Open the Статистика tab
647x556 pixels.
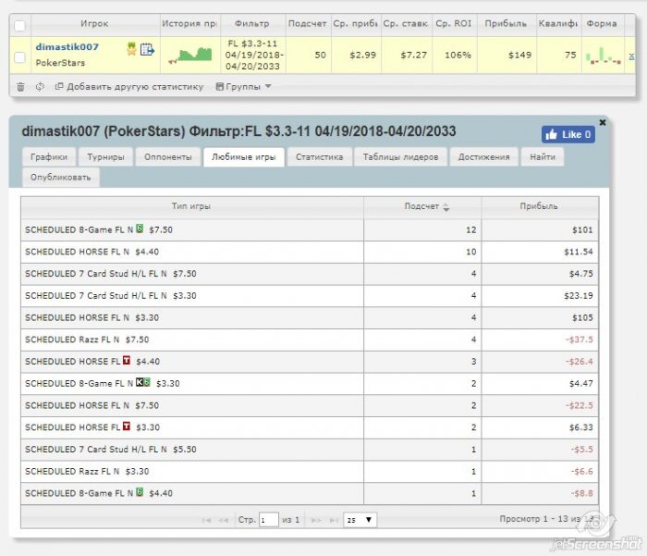(x=320, y=157)
